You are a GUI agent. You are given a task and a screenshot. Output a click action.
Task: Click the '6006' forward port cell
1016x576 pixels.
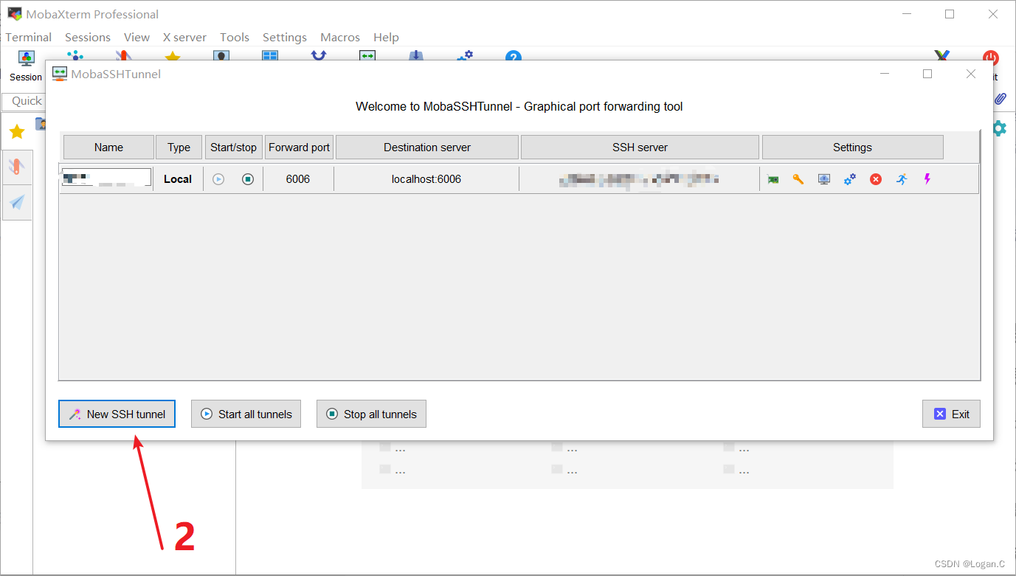[298, 179]
